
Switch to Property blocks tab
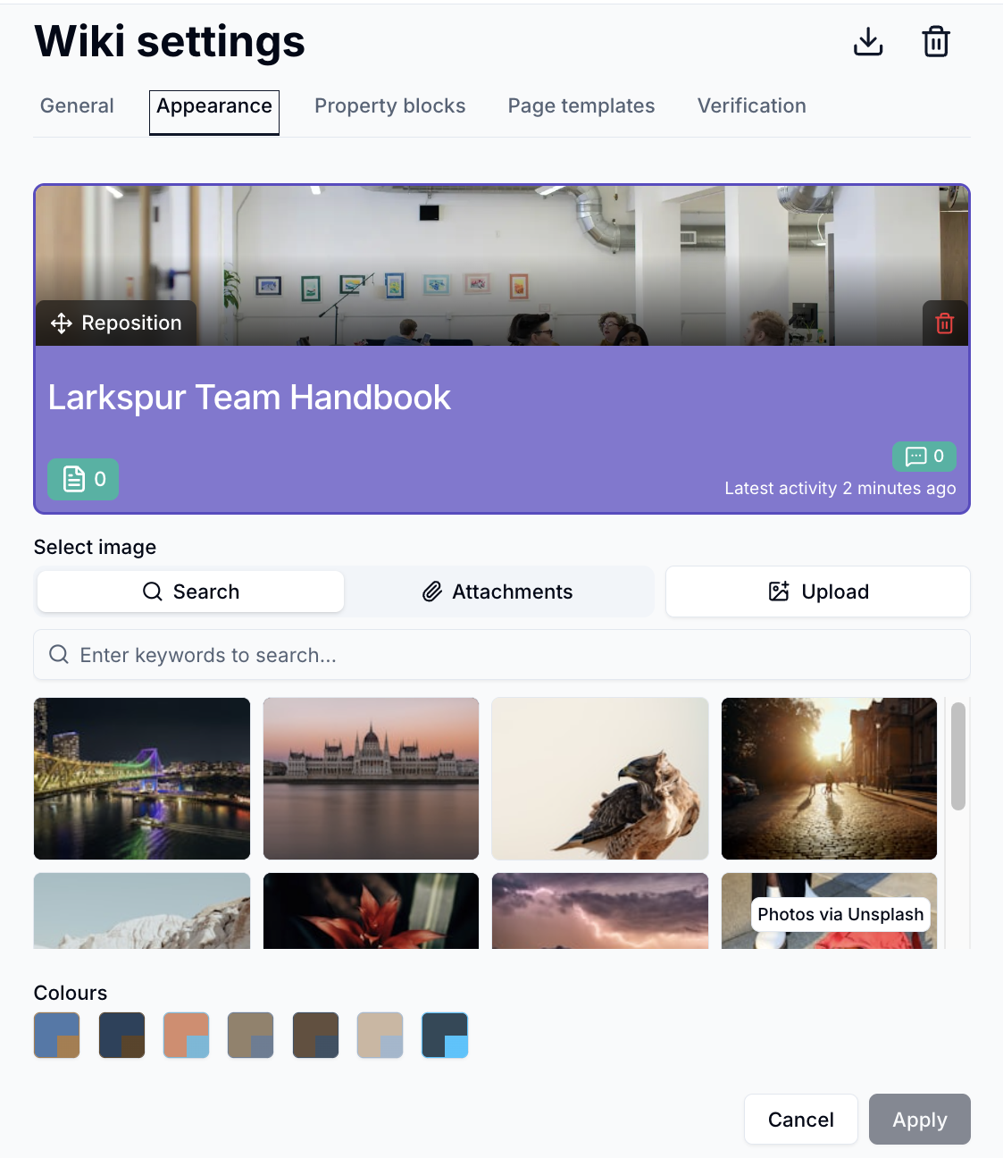pos(390,106)
